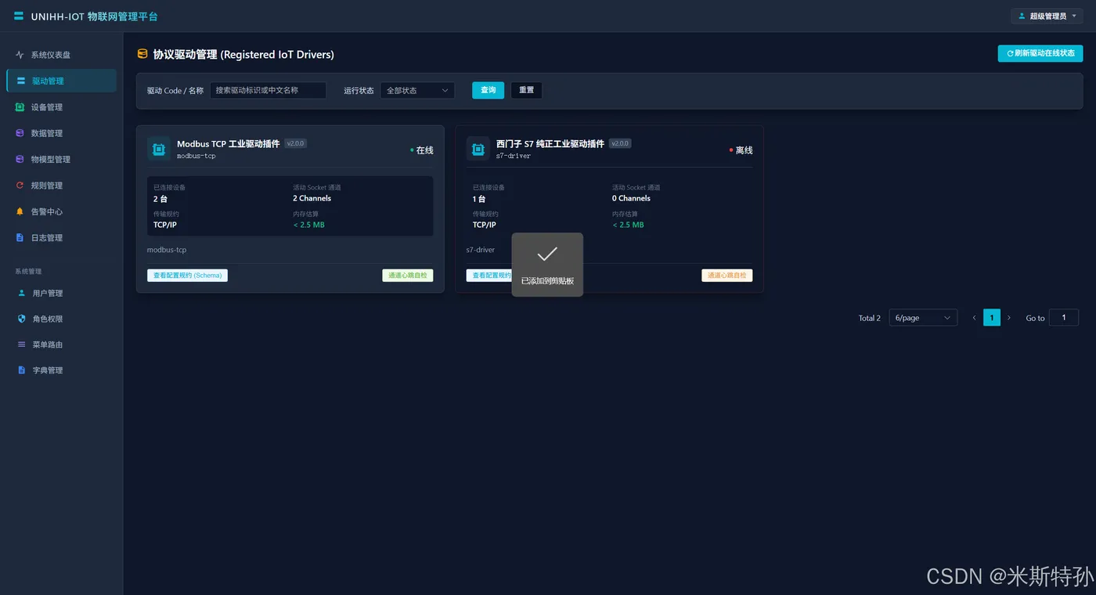This screenshot has height=595, width=1096.
Task: Click the next page arrow
Action: click(x=1009, y=318)
